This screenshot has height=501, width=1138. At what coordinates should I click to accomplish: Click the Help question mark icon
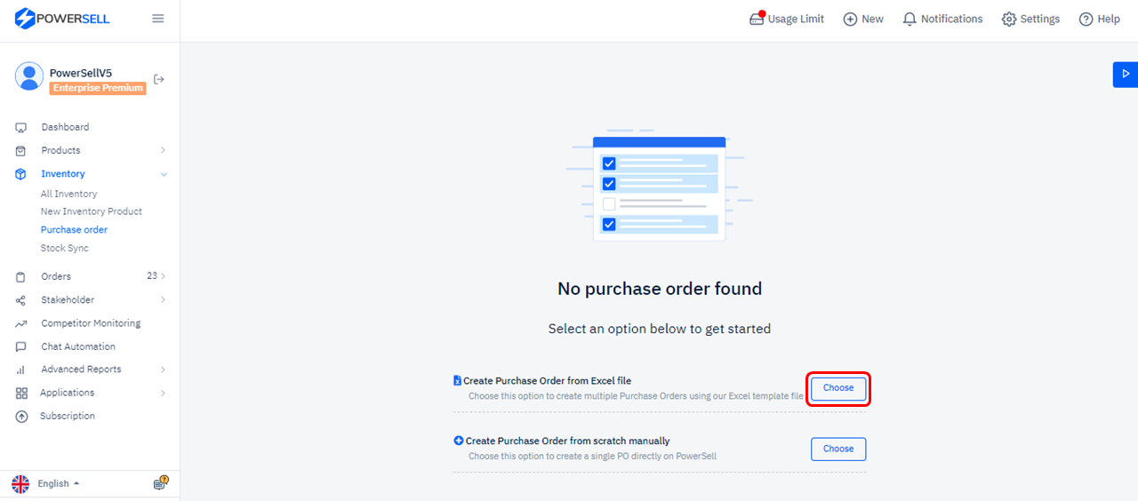click(x=1086, y=19)
